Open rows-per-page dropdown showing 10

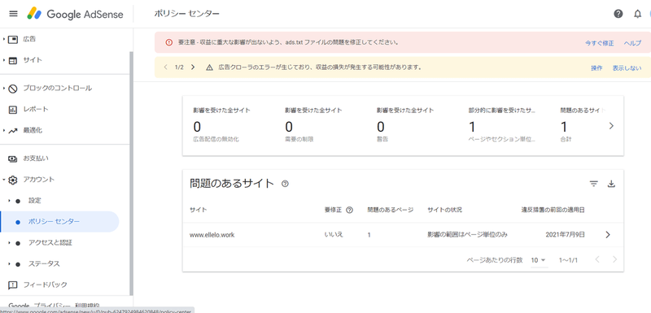tap(539, 260)
